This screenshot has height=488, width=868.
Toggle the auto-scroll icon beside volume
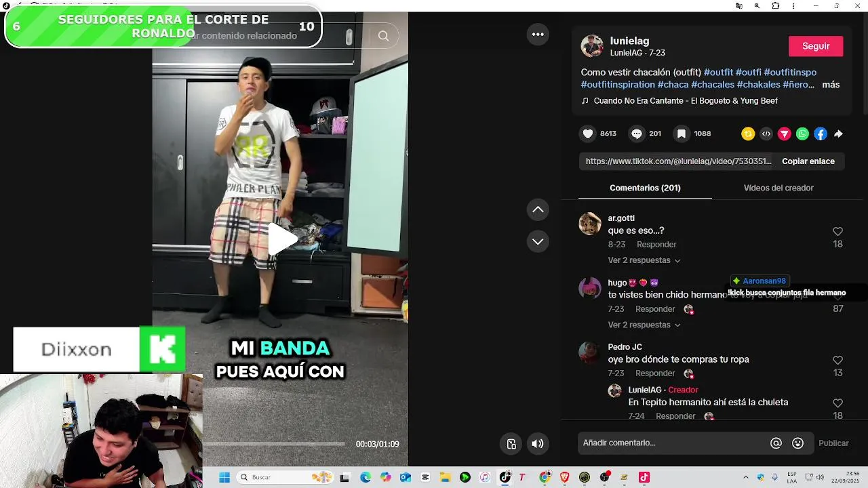point(511,444)
